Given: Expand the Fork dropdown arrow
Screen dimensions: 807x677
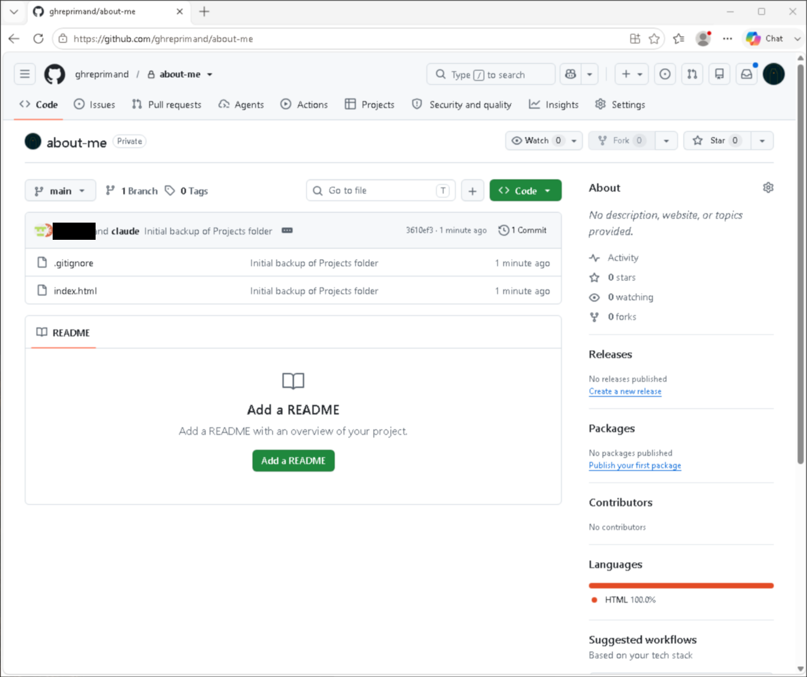Looking at the screenshot, I should point(666,141).
